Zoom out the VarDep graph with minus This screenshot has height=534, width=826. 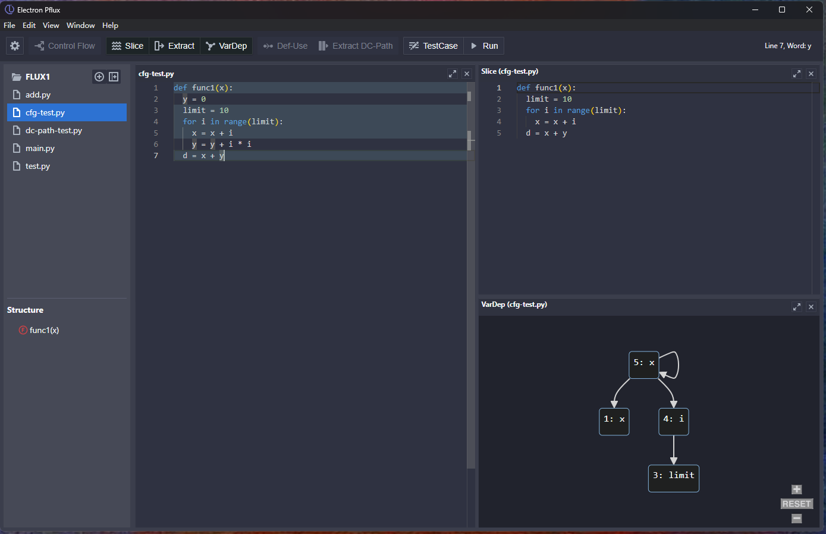797,519
